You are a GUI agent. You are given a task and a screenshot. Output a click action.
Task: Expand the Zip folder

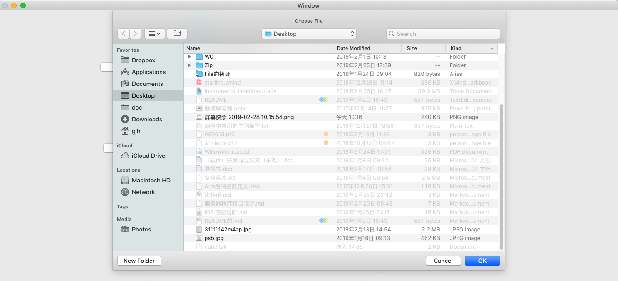(190, 65)
